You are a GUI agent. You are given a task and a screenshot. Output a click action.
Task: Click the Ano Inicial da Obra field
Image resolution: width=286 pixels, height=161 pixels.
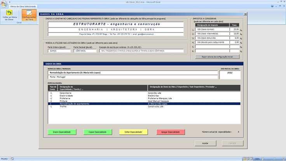click(x=229, y=72)
